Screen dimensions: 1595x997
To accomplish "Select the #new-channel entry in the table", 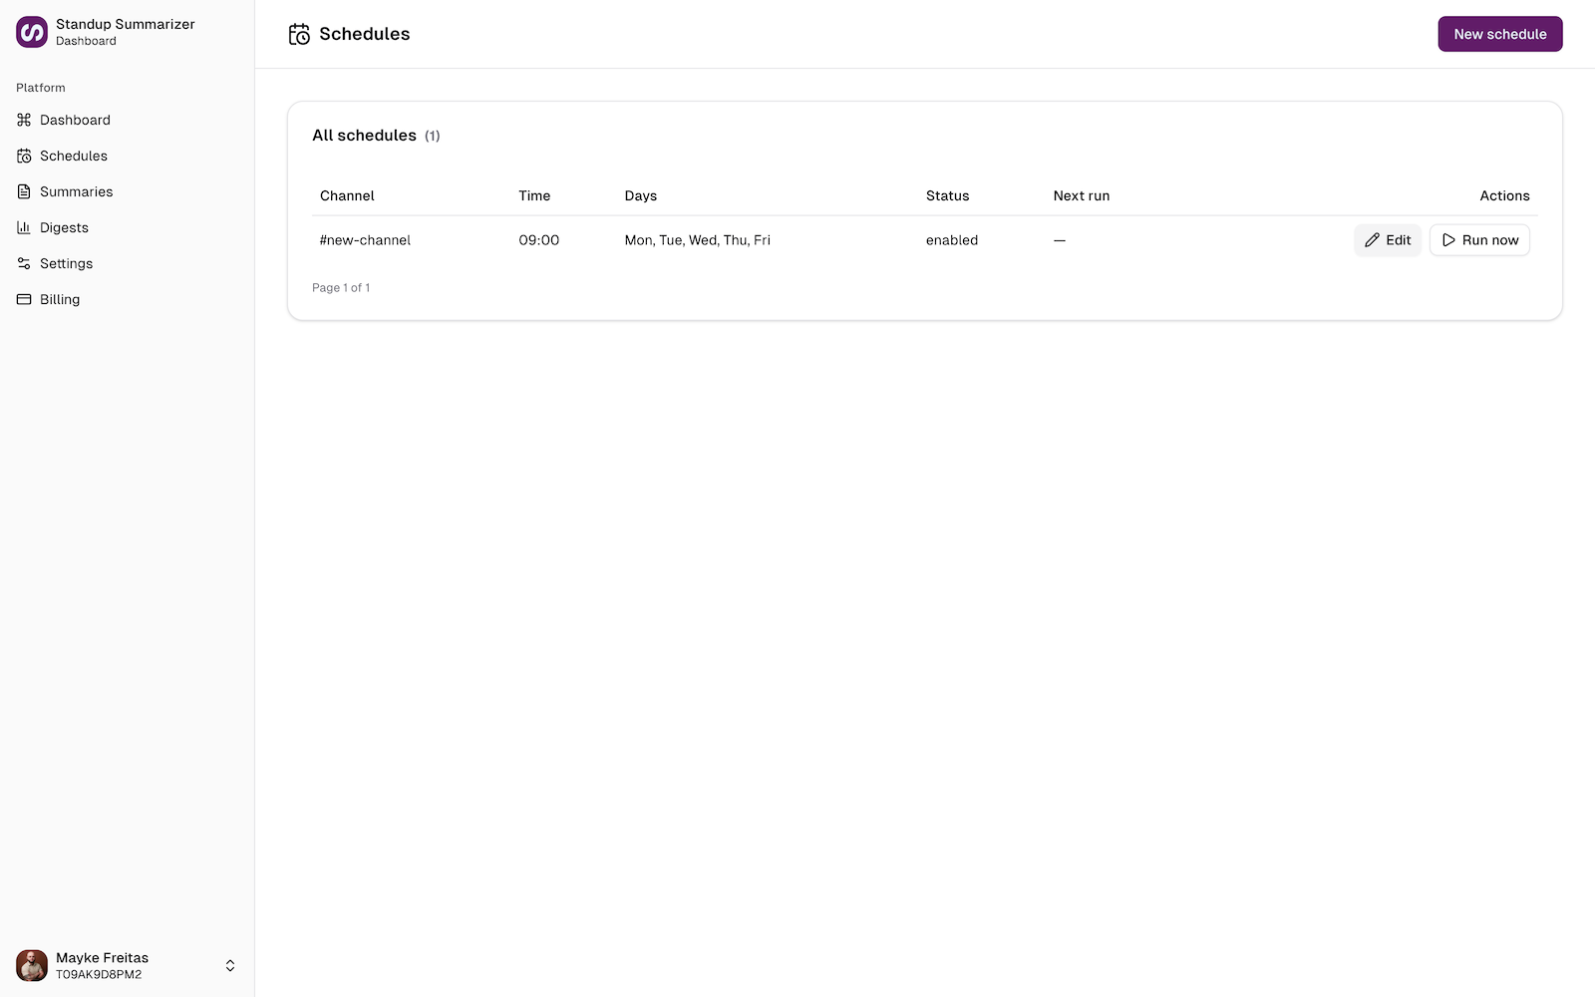I will pos(365,240).
